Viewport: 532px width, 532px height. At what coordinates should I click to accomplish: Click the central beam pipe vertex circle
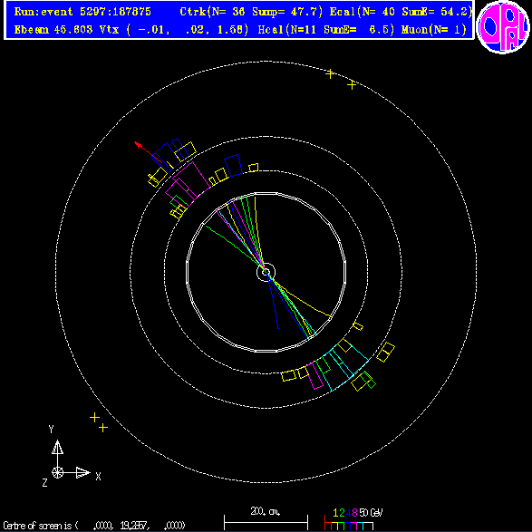pyautogui.click(x=266, y=272)
